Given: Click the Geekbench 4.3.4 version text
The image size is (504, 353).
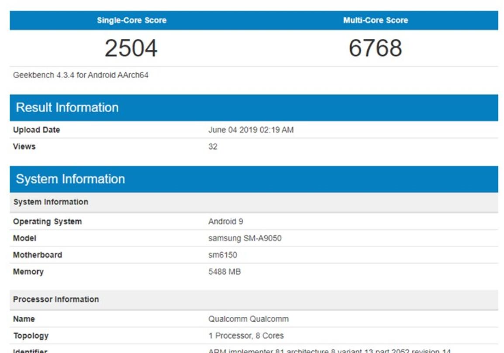Looking at the screenshot, I should [81, 75].
